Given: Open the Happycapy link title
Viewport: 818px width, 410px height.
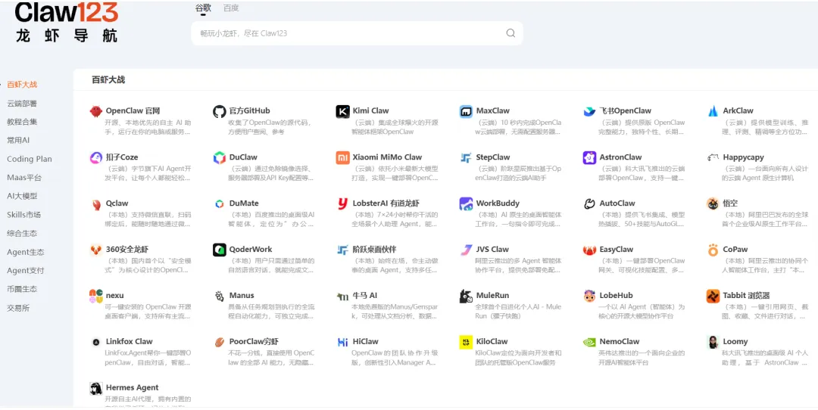Looking at the screenshot, I should [744, 157].
